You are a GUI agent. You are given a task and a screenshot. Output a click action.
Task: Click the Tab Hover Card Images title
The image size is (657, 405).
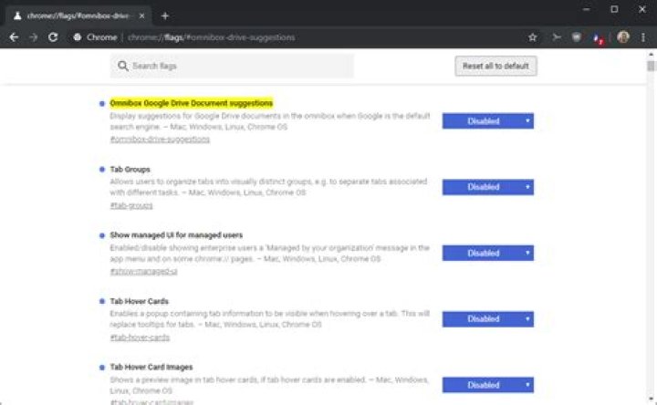click(151, 367)
